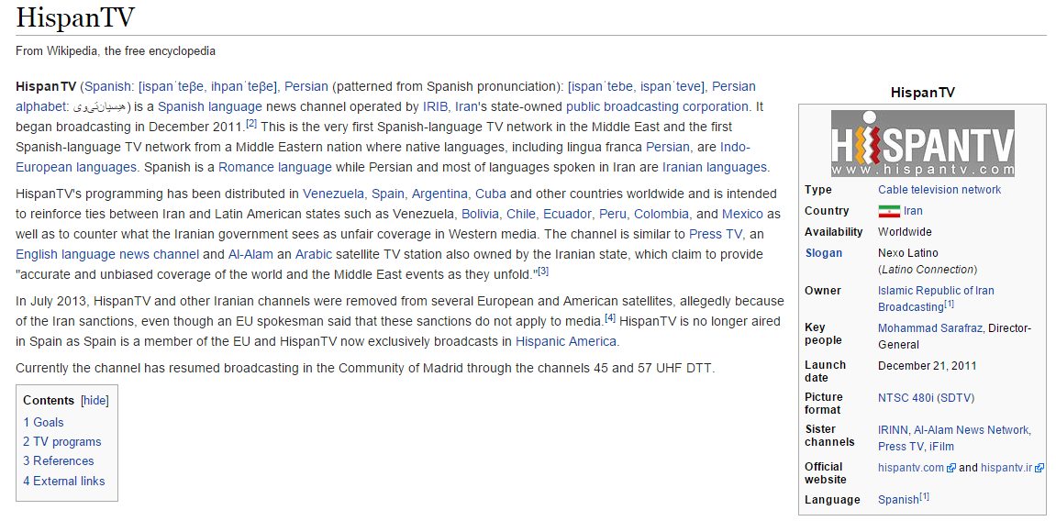1056x521 pixels.
Task: Click the HispanTV logo image in infobox
Action: coord(922,143)
